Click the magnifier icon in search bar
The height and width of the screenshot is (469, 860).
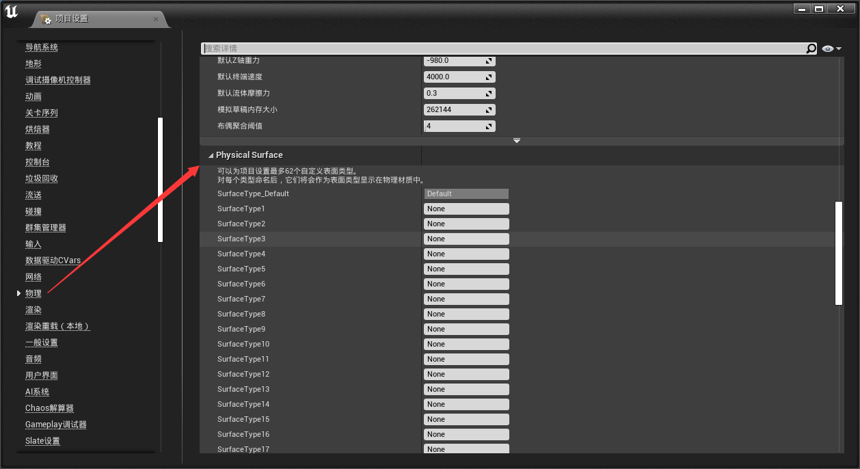click(x=811, y=49)
